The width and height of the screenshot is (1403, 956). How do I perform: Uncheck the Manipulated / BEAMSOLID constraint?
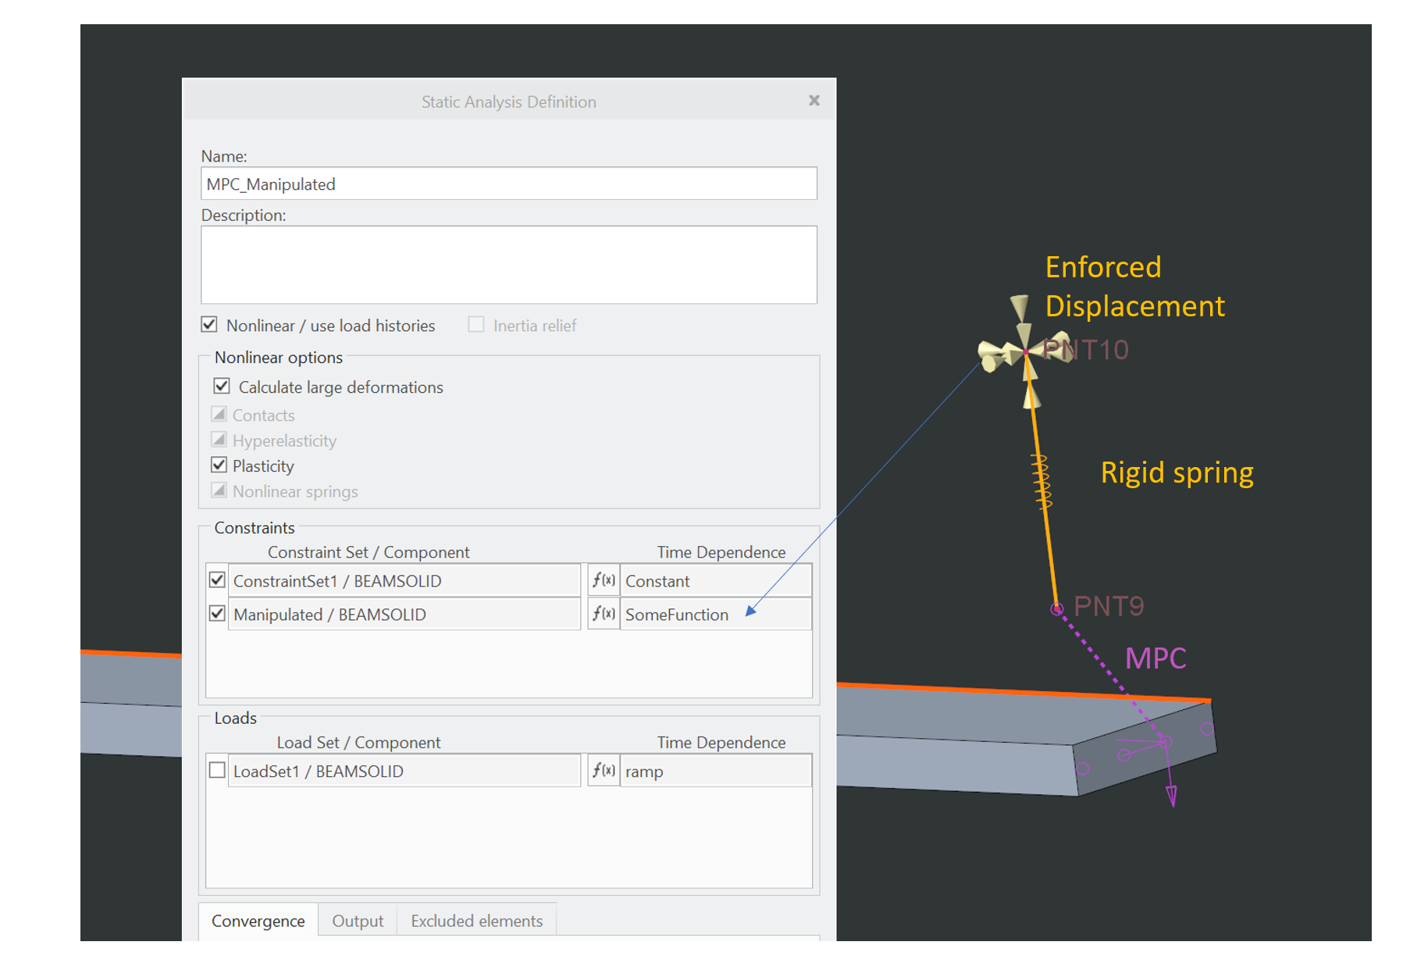pos(217,614)
